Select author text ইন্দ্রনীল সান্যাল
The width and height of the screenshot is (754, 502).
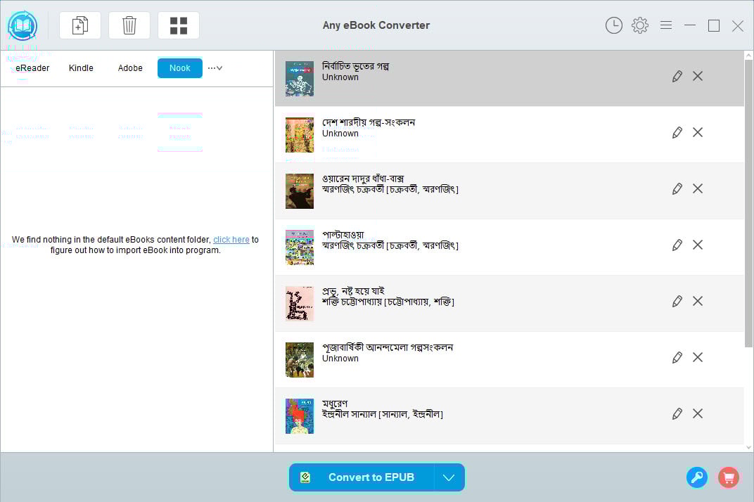349,414
